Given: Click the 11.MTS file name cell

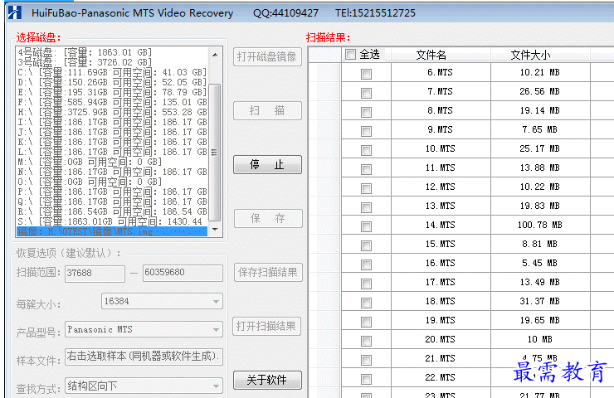Looking at the screenshot, I should (440, 167).
